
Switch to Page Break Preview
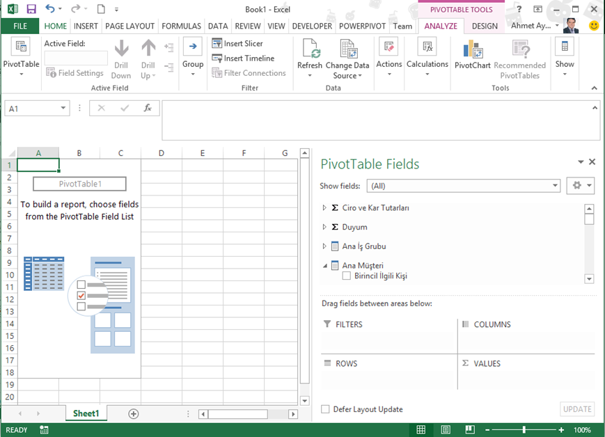(x=470, y=429)
